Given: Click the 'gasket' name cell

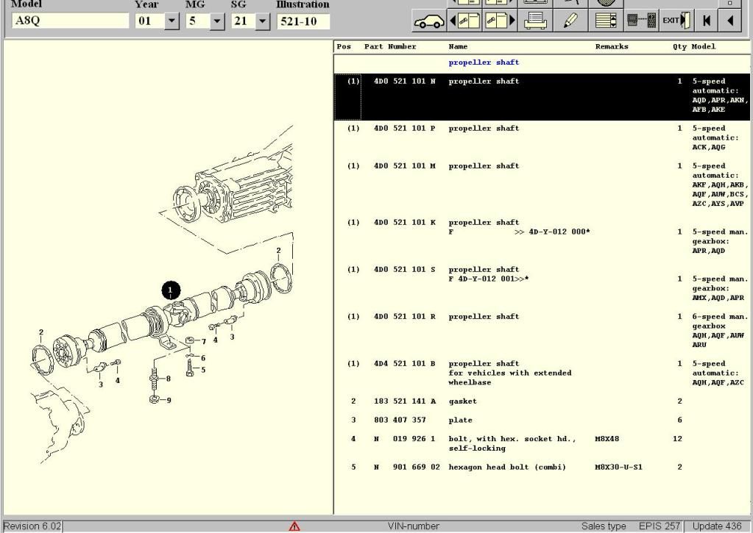Looking at the screenshot, I should (x=462, y=401).
